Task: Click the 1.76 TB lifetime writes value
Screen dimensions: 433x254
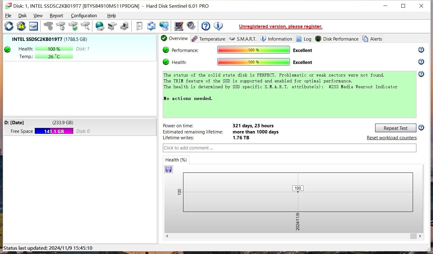Action: [241, 138]
